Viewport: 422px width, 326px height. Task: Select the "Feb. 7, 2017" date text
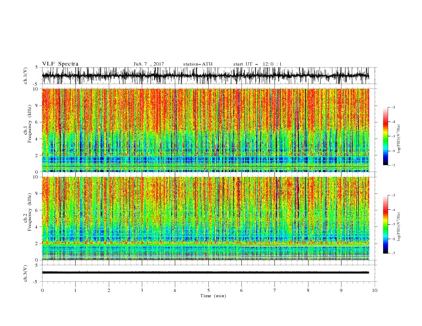(149, 64)
